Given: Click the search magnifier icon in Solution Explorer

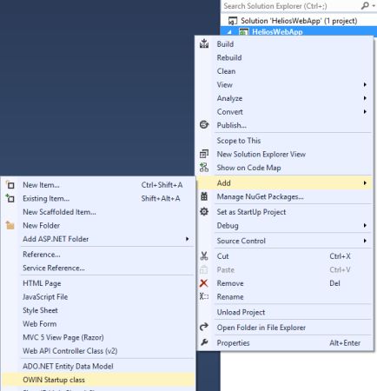Looking at the screenshot, I should point(366,5).
